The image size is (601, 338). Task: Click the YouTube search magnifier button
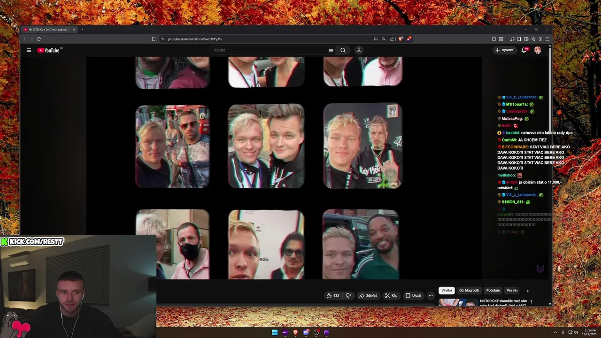(343, 50)
